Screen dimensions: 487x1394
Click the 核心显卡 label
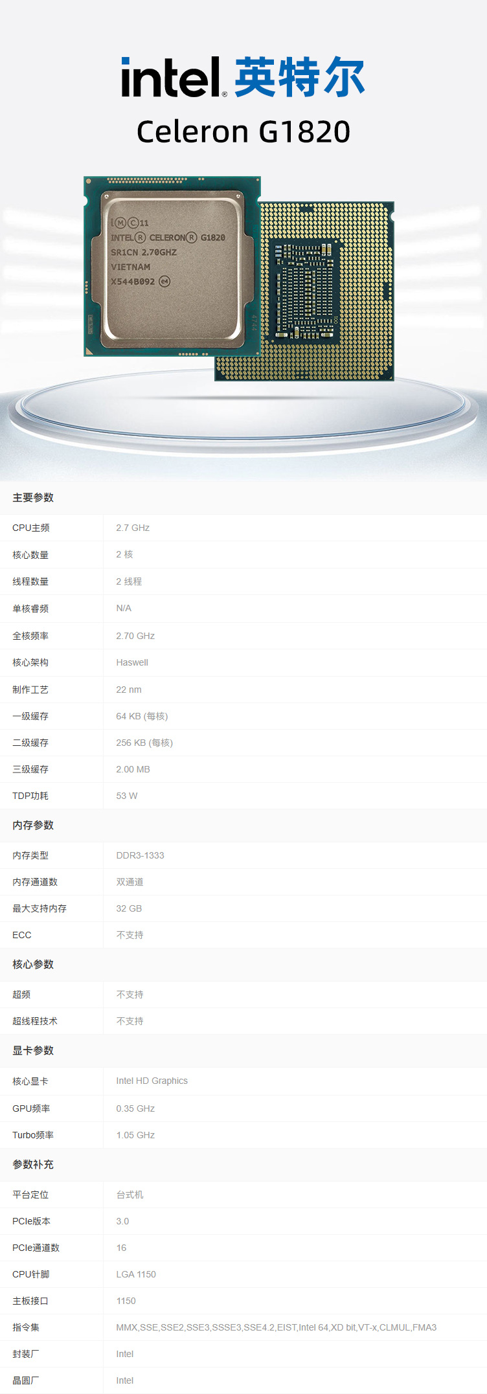click(30, 1081)
